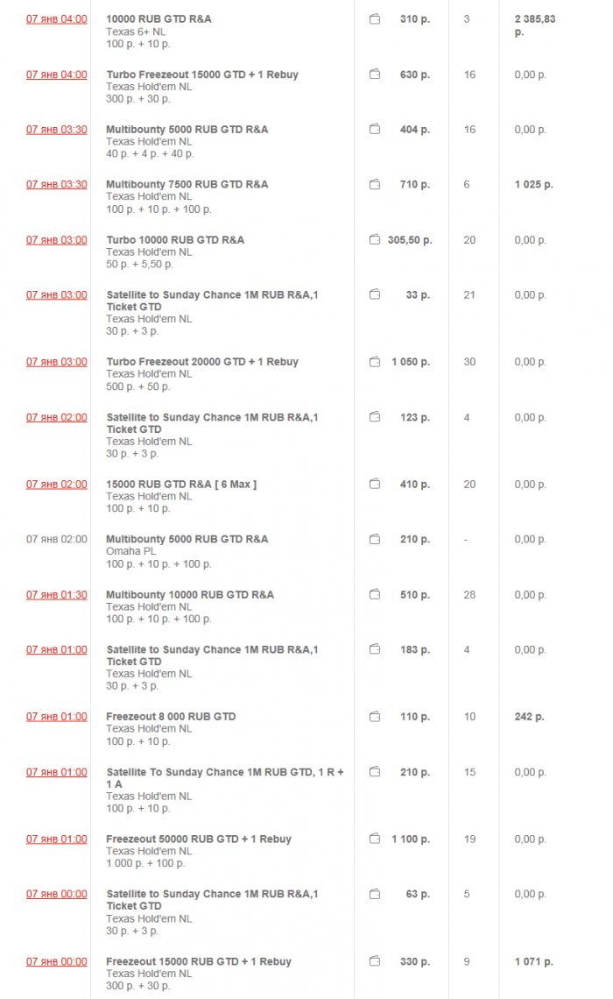The width and height of the screenshot is (613, 999).
Task: Open date link for Turbo Freezeout 15000 GTD
Action: 57,74
